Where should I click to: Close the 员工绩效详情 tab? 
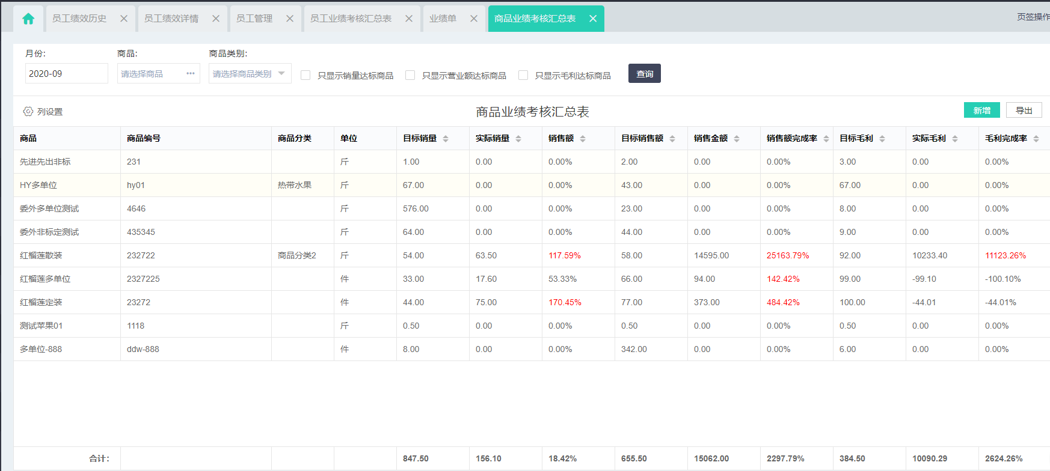(x=216, y=19)
